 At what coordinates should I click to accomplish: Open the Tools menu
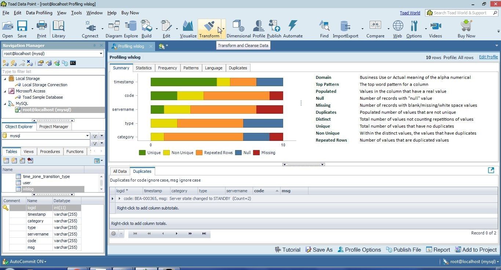click(x=76, y=13)
